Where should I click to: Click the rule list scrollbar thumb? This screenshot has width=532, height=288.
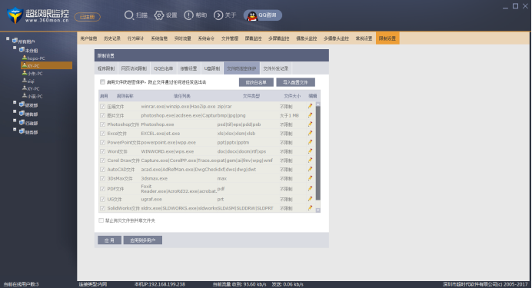pyautogui.click(x=318, y=153)
